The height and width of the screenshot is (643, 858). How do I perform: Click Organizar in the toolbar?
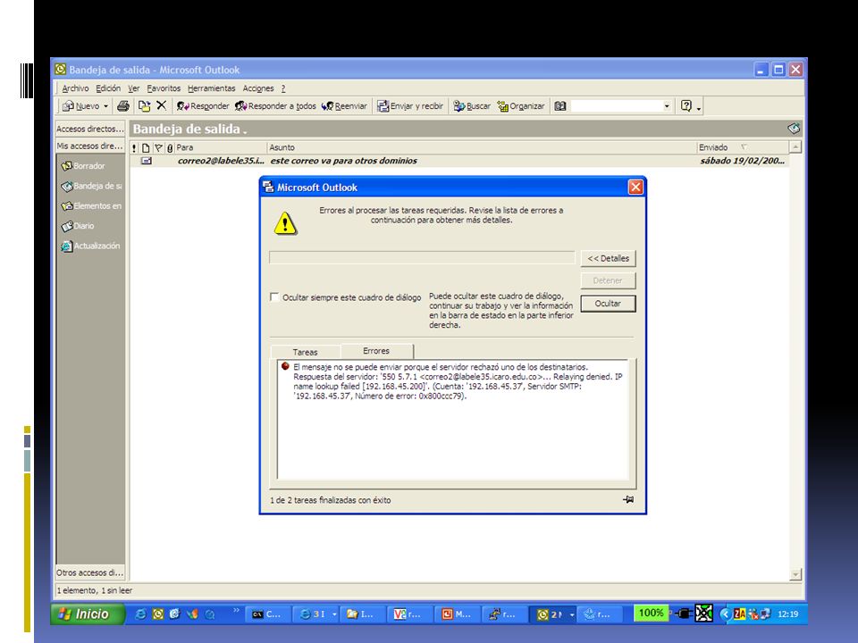(520, 106)
